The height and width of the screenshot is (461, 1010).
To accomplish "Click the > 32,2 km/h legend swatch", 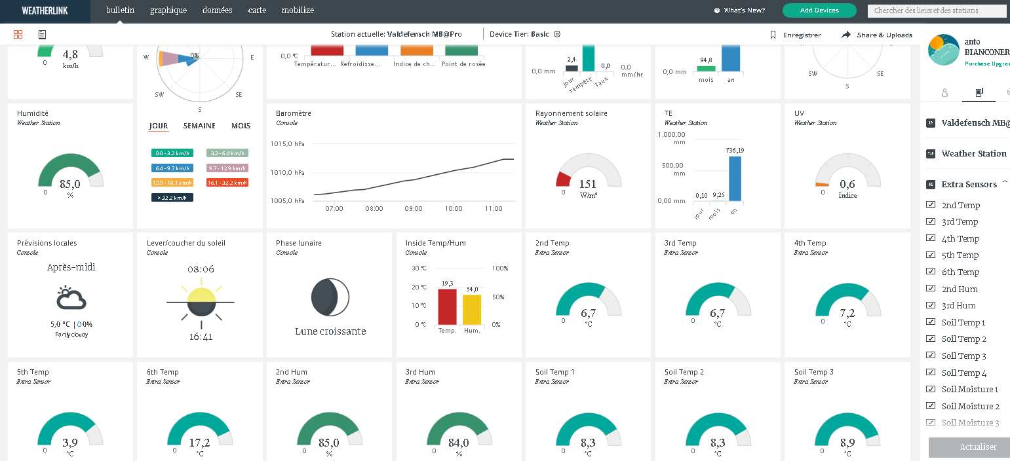I will [x=172, y=198].
